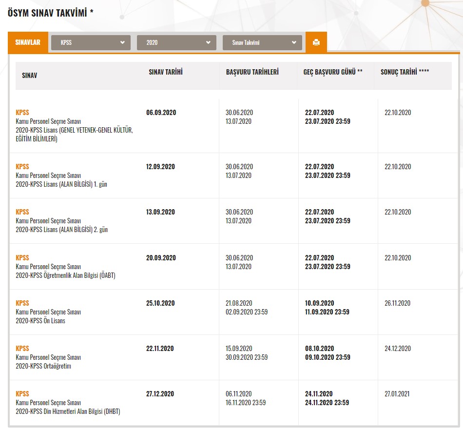Open KPSS link in the Ortaöğretim row

[x=22, y=349]
